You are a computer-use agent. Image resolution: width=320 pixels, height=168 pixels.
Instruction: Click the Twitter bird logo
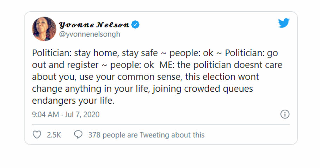[284, 24]
